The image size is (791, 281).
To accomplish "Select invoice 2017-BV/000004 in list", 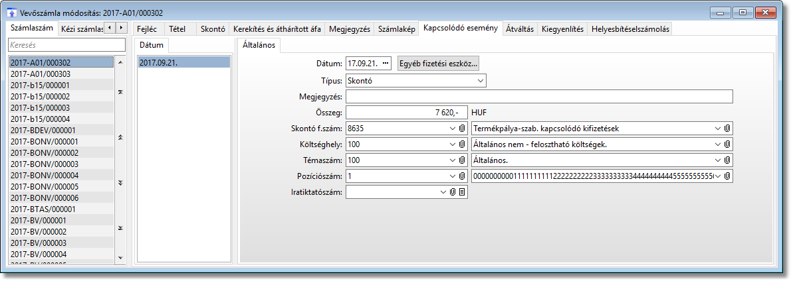I will click(x=60, y=254).
